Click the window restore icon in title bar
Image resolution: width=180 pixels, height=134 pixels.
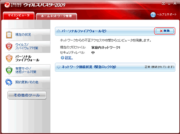(x=163, y=3)
